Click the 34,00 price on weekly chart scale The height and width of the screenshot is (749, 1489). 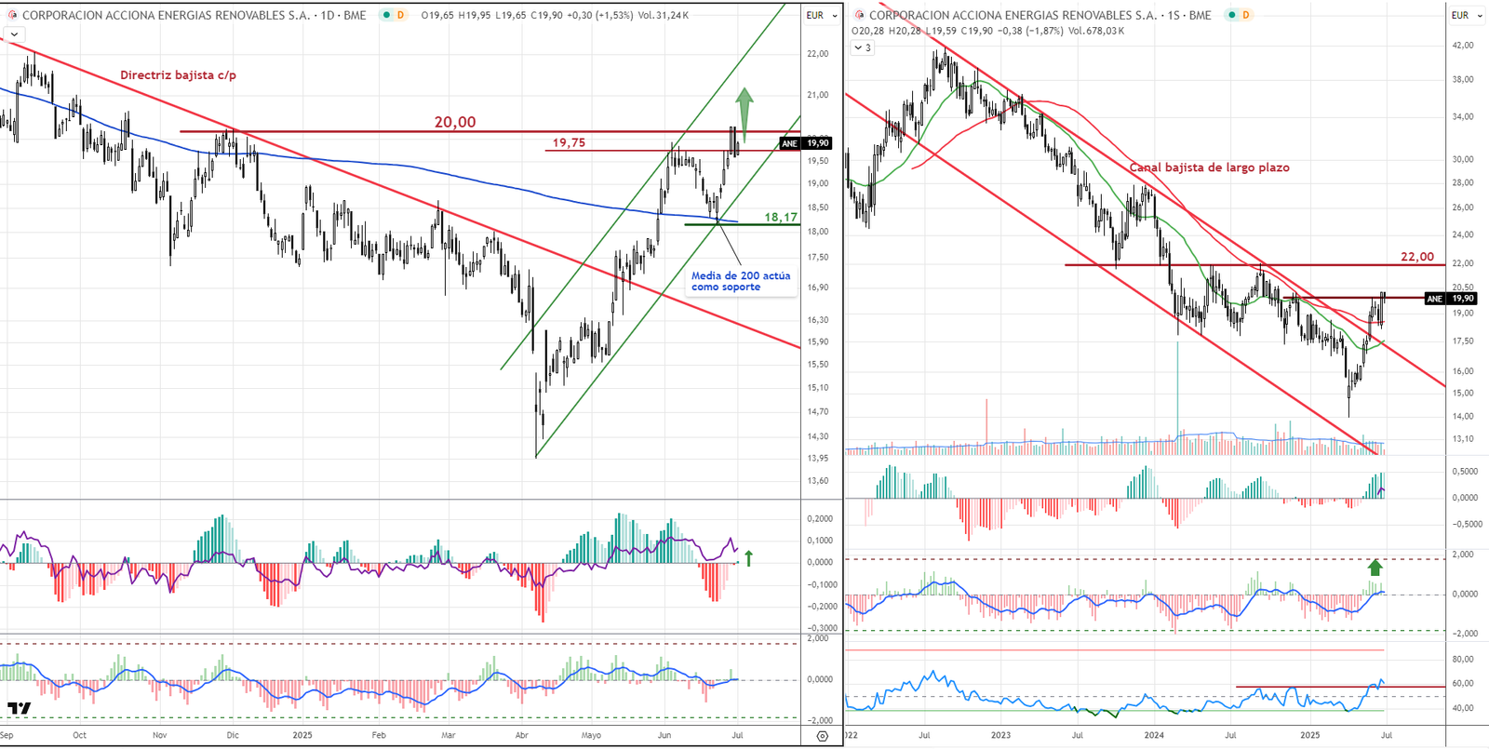click(x=1463, y=117)
